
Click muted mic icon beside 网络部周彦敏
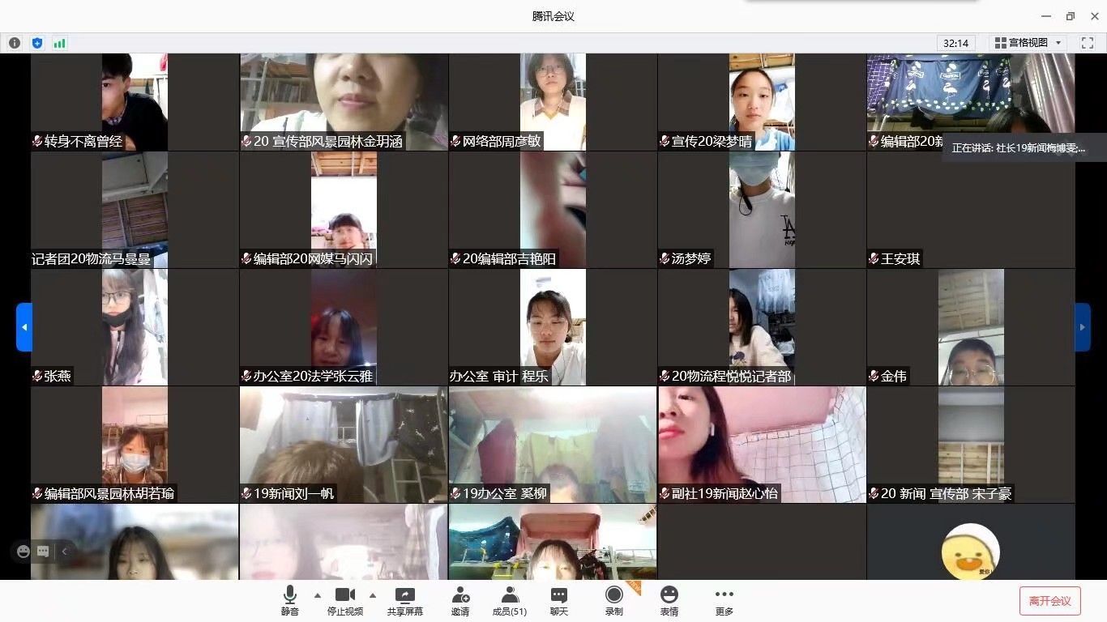pos(456,141)
